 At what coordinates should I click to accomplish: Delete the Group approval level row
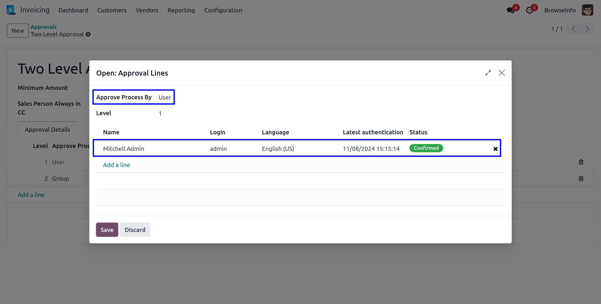coord(581,178)
